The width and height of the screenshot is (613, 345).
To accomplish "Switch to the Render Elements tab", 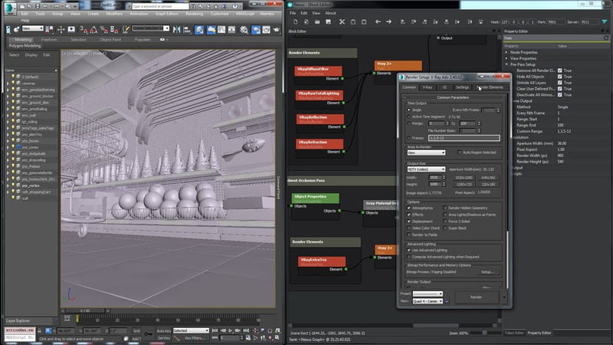I will coord(490,87).
